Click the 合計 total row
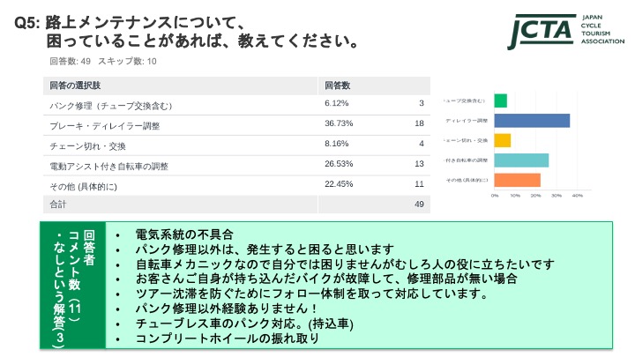 237,205
